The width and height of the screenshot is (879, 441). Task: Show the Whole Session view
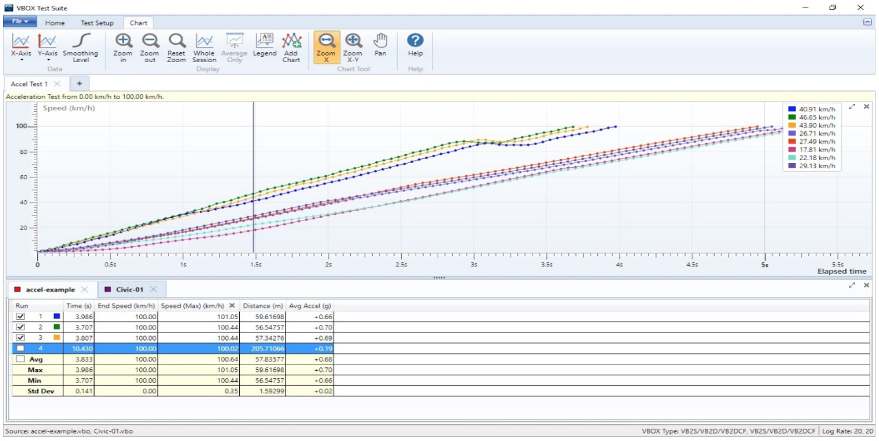pos(204,48)
